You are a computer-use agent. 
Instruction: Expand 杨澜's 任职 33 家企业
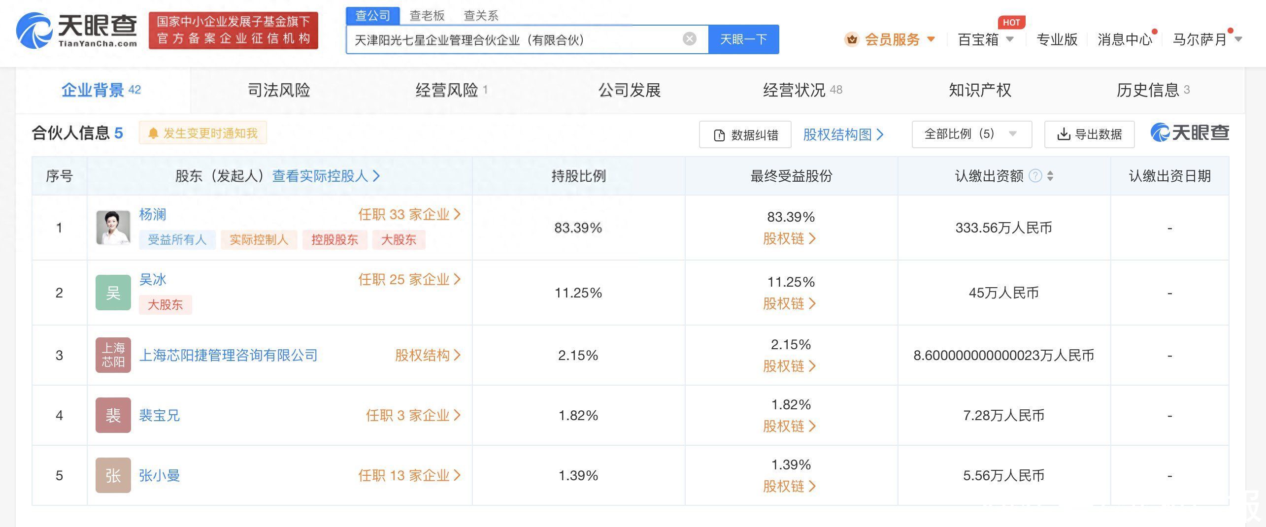click(x=409, y=214)
